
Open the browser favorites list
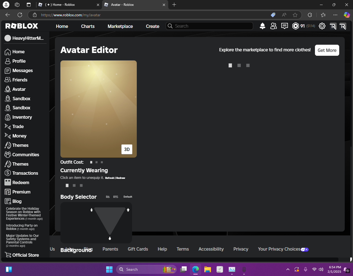pyautogui.click(x=323, y=15)
